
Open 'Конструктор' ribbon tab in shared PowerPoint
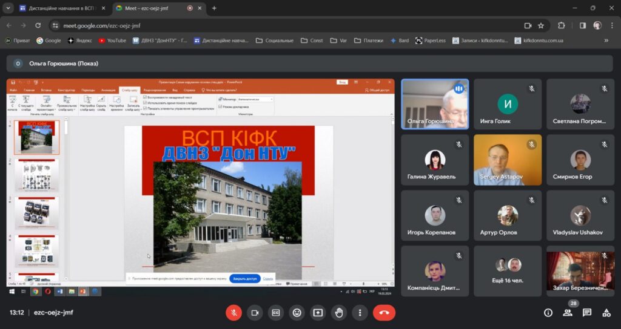[x=66, y=91]
